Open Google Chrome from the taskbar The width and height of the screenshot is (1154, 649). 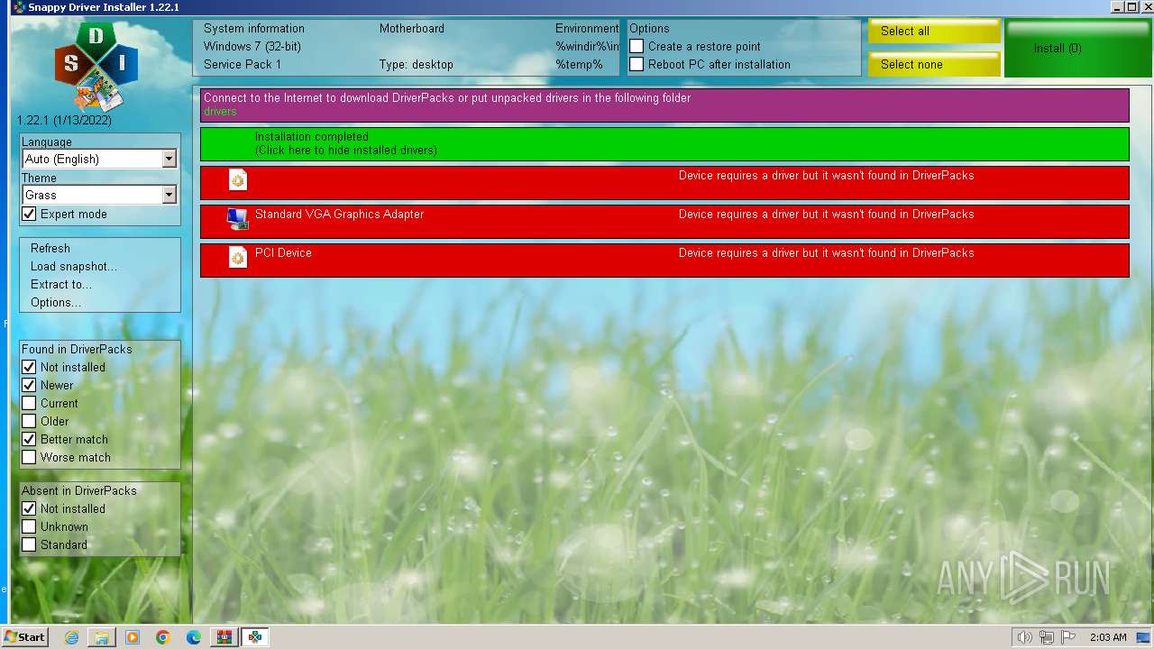pos(163,637)
